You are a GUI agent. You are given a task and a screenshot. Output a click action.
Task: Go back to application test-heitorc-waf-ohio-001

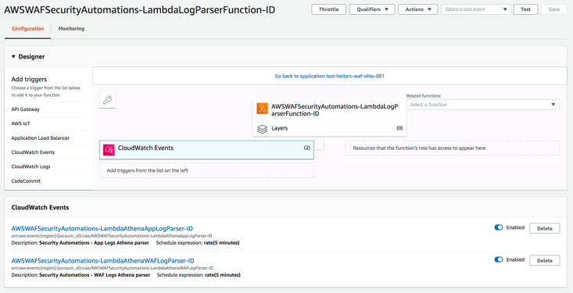click(x=329, y=77)
